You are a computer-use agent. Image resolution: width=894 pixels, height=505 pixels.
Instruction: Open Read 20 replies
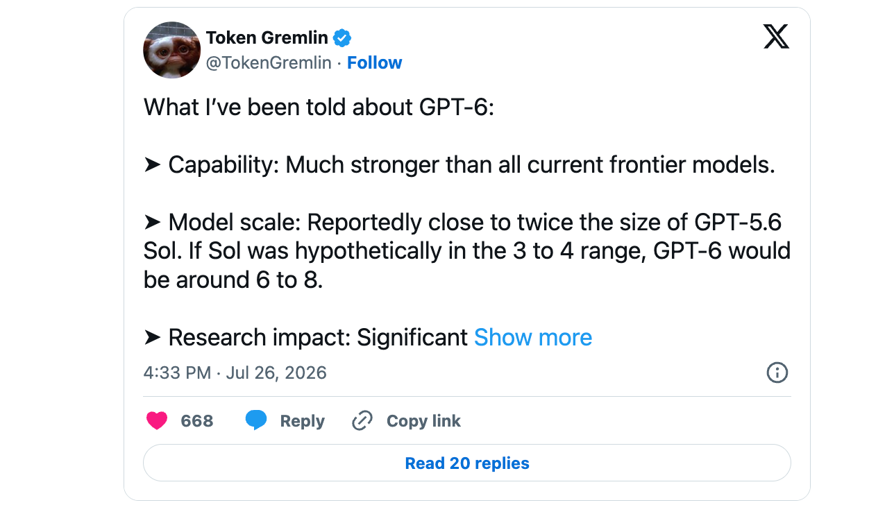(467, 463)
